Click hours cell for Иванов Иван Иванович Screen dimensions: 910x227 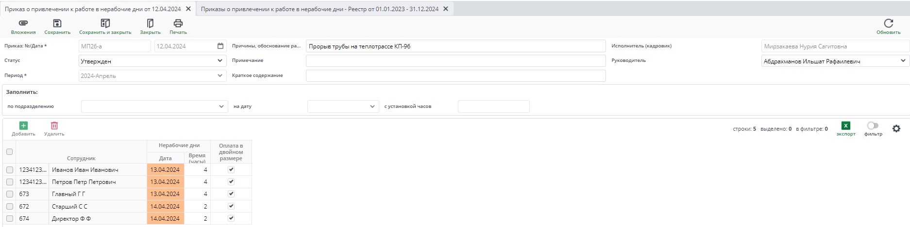tap(197, 170)
